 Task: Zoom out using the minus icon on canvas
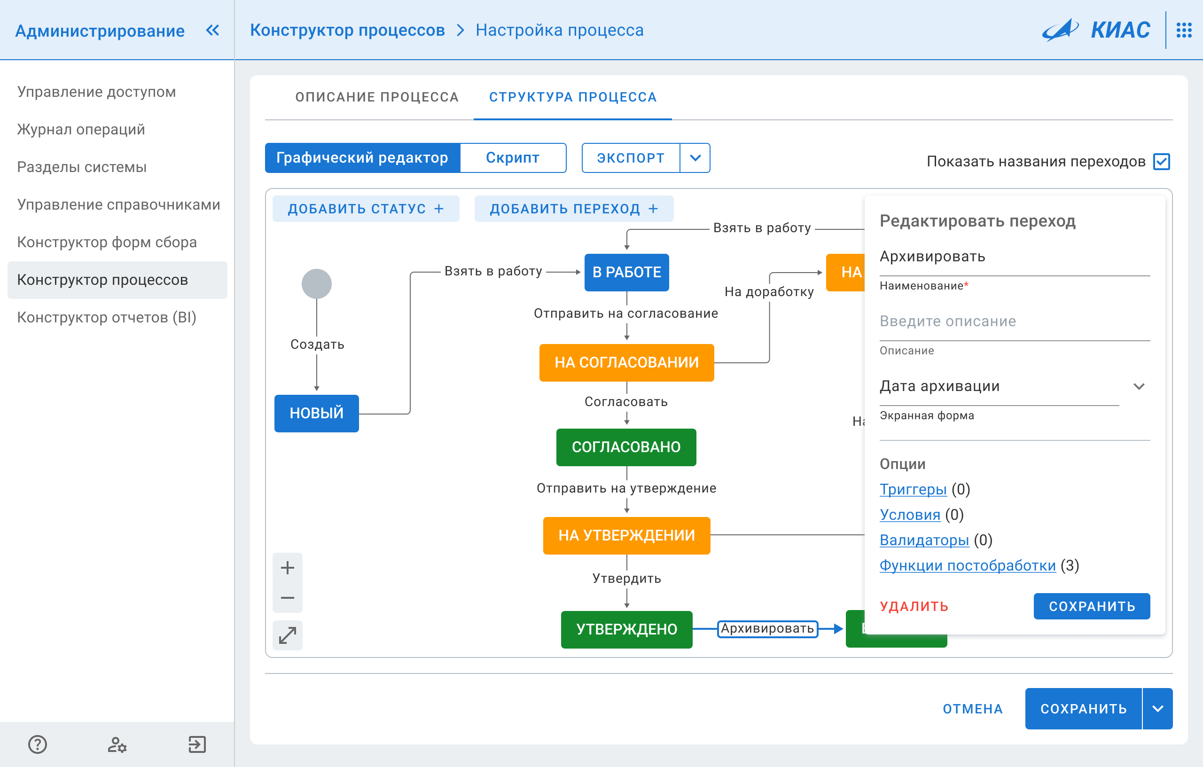[287, 598]
